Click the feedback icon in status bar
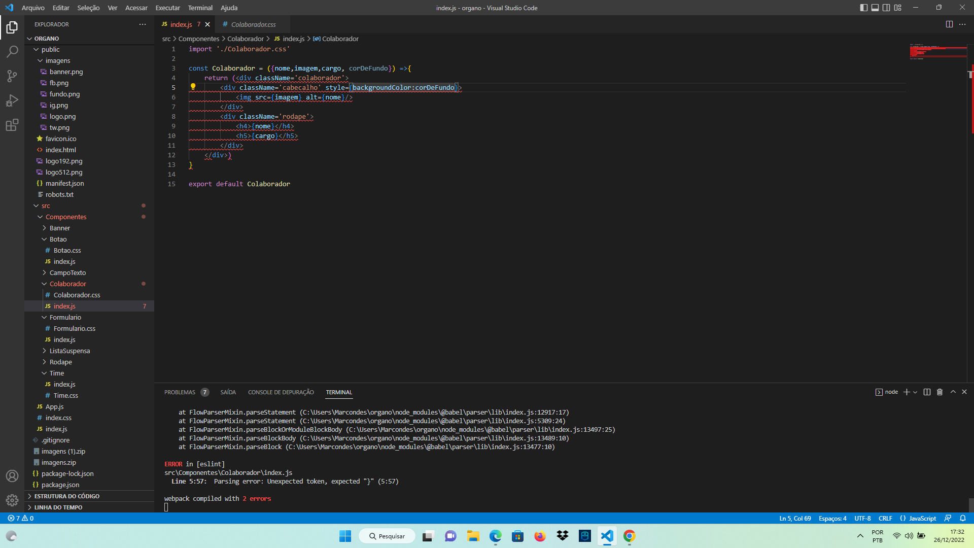Viewport: 974px width, 548px height. click(x=948, y=519)
